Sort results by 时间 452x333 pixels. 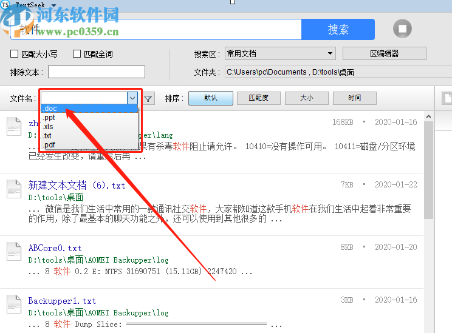coord(355,98)
